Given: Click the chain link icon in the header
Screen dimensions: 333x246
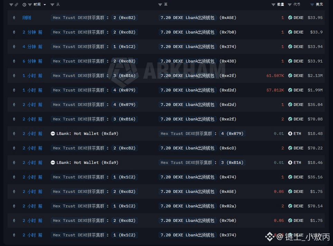Looking at the screenshot, I should 16,4.
